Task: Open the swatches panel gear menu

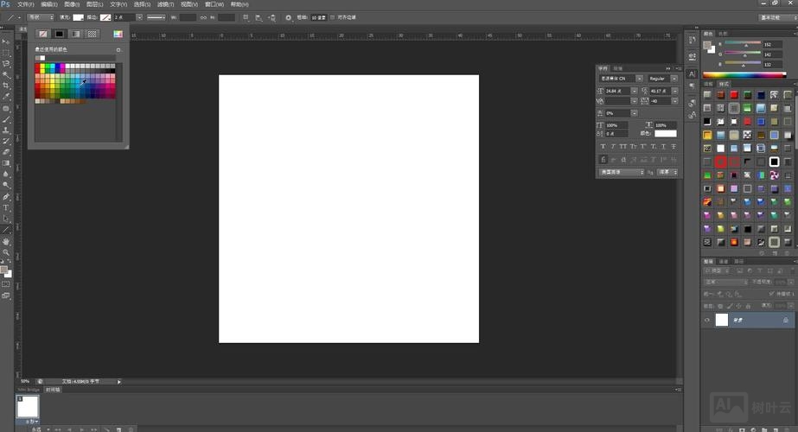Action: tap(118, 50)
